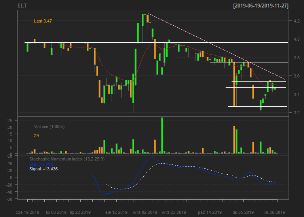Click the tallest green volume bar in September

pos(162,136)
